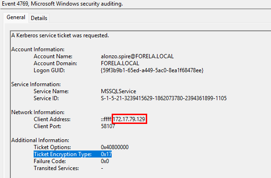
Task: Click the Network Information heading
Action: pyautogui.click(x=38, y=112)
